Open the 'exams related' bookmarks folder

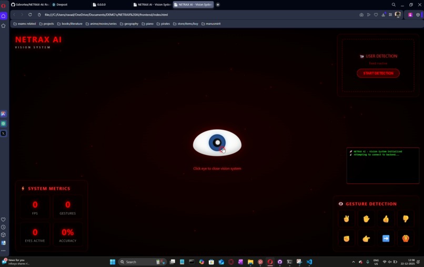point(25,24)
